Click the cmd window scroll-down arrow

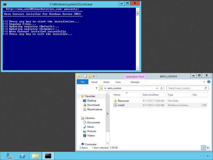pyautogui.click(x=137, y=69)
